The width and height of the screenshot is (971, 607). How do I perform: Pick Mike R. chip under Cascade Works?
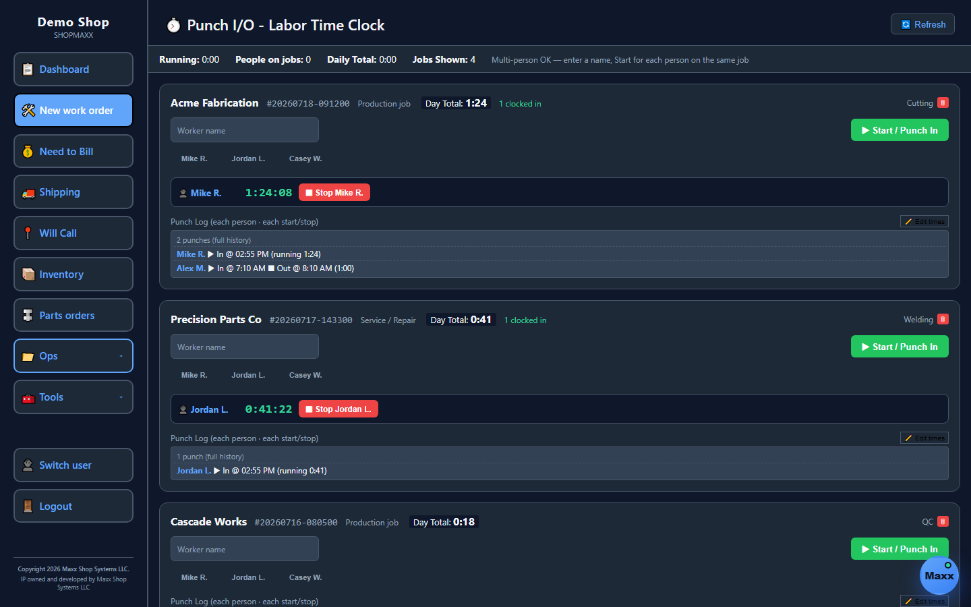(194, 577)
